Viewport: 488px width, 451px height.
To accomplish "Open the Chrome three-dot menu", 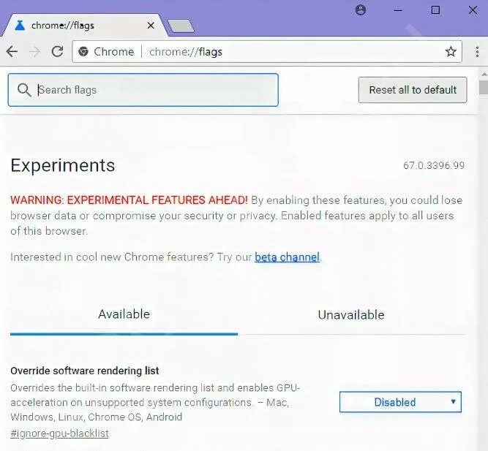I will click(x=477, y=52).
